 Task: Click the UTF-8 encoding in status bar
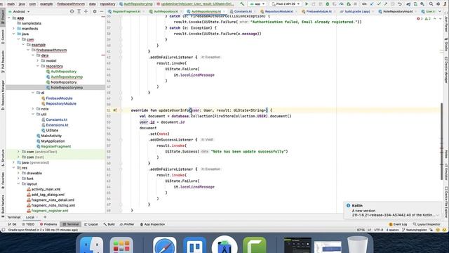[x=378, y=230]
